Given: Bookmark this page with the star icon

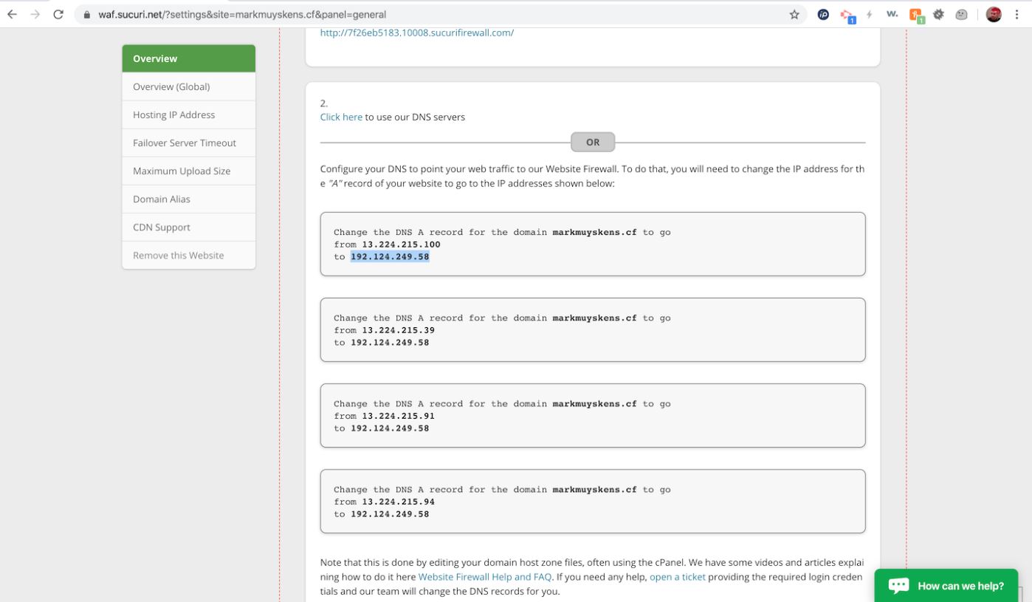Looking at the screenshot, I should click(x=794, y=15).
